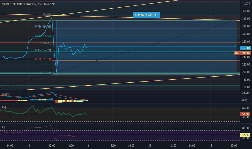The image size is (252, 149).
Task: Select the RSI indicator label
Action: (4, 127)
